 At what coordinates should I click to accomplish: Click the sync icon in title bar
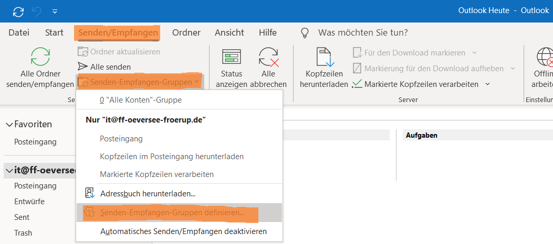click(x=18, y=10)
